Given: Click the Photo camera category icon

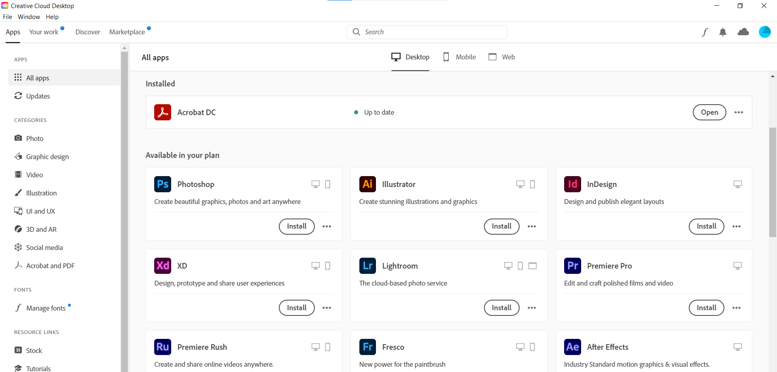Looking at the screenshot, I should (18, 138).
